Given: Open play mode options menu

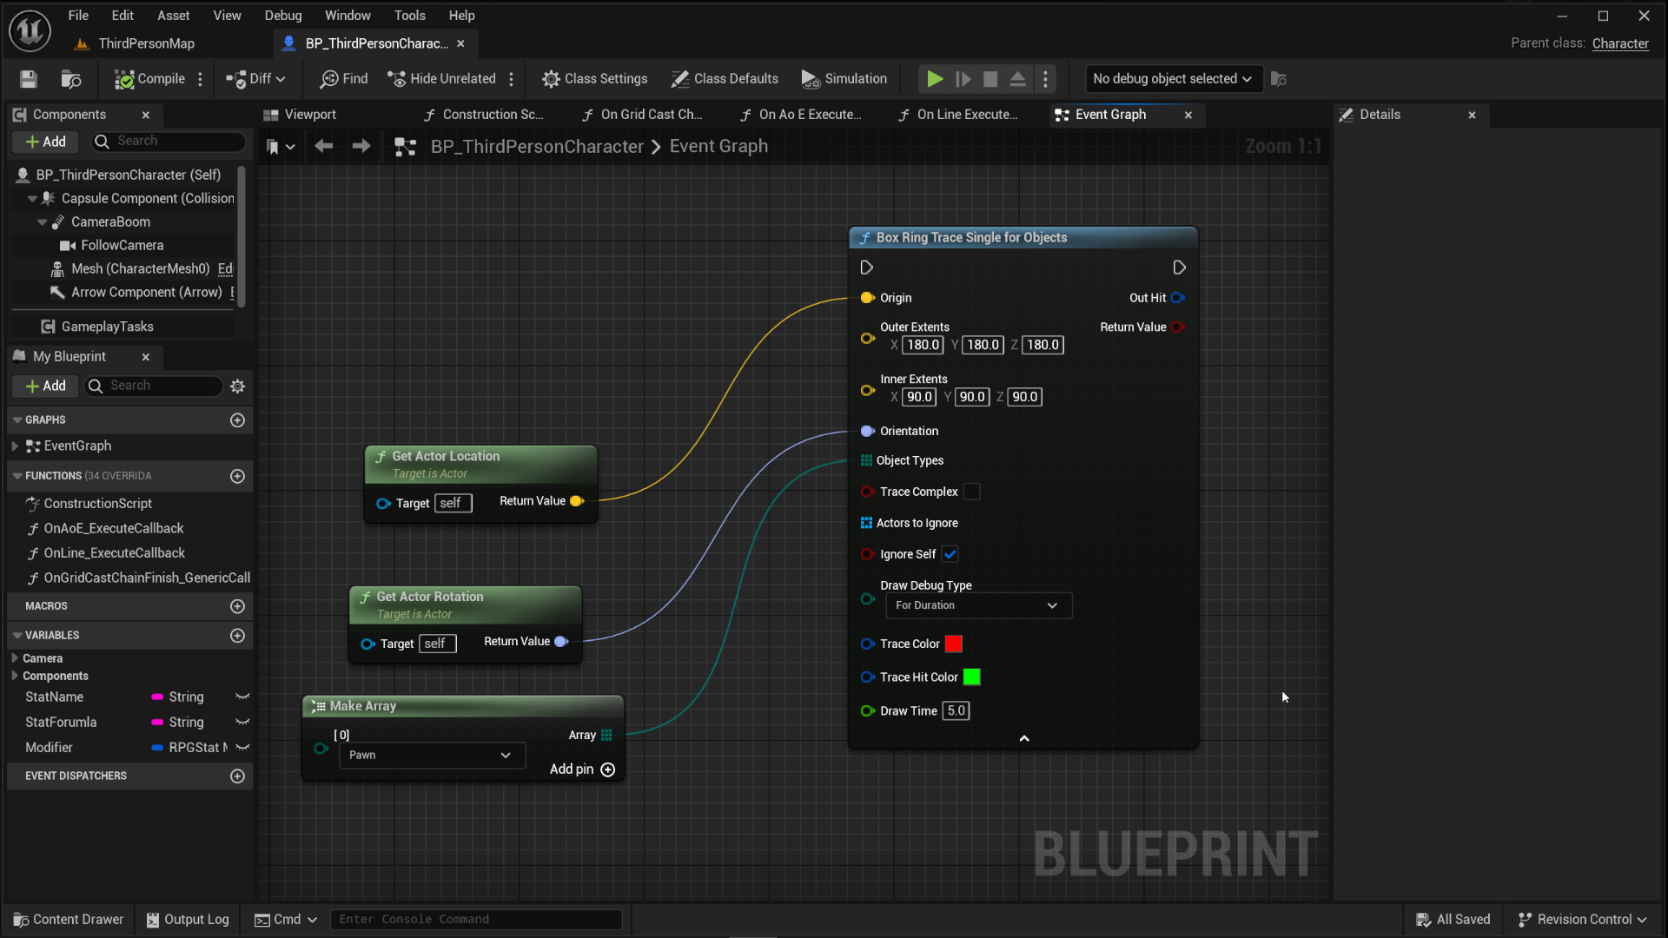Looking at the screenshot, I should [x=1046, y=79].
